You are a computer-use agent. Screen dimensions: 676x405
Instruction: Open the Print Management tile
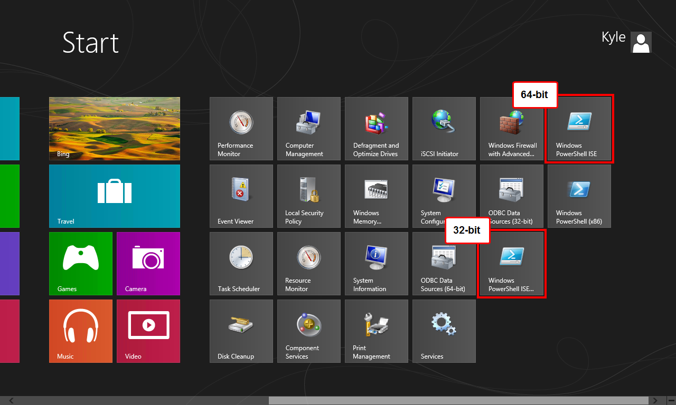[377, 331]
